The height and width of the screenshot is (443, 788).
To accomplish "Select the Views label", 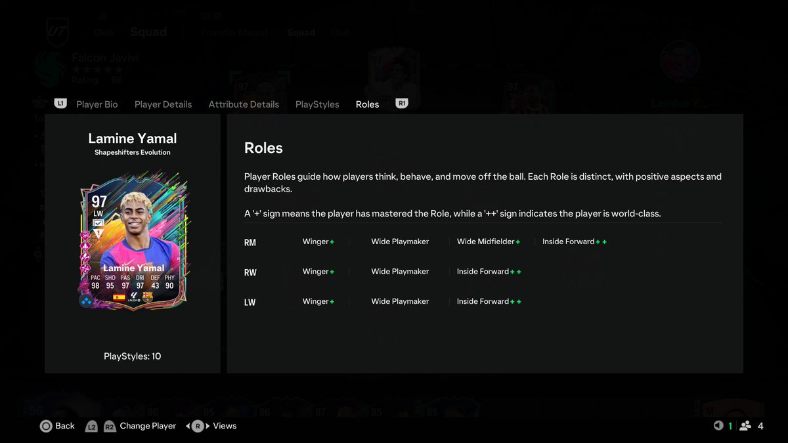I will [225, 426].
